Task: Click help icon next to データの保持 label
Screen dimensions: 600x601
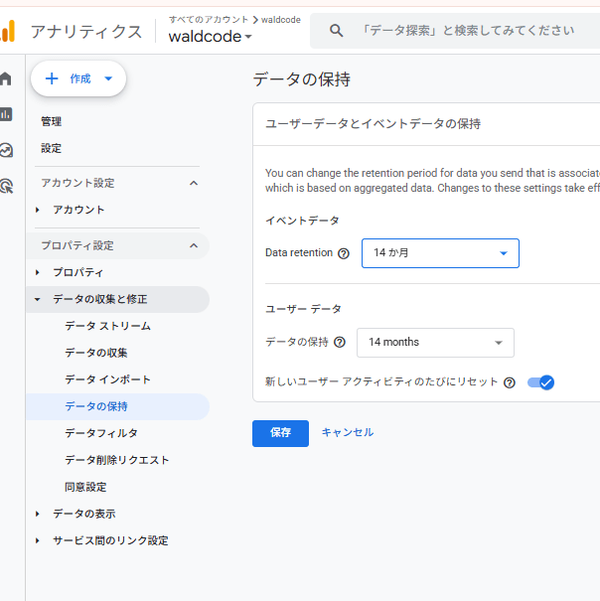Action: tap(340, 342)
